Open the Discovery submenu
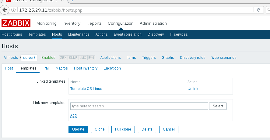270x140 pixels. 156,34
